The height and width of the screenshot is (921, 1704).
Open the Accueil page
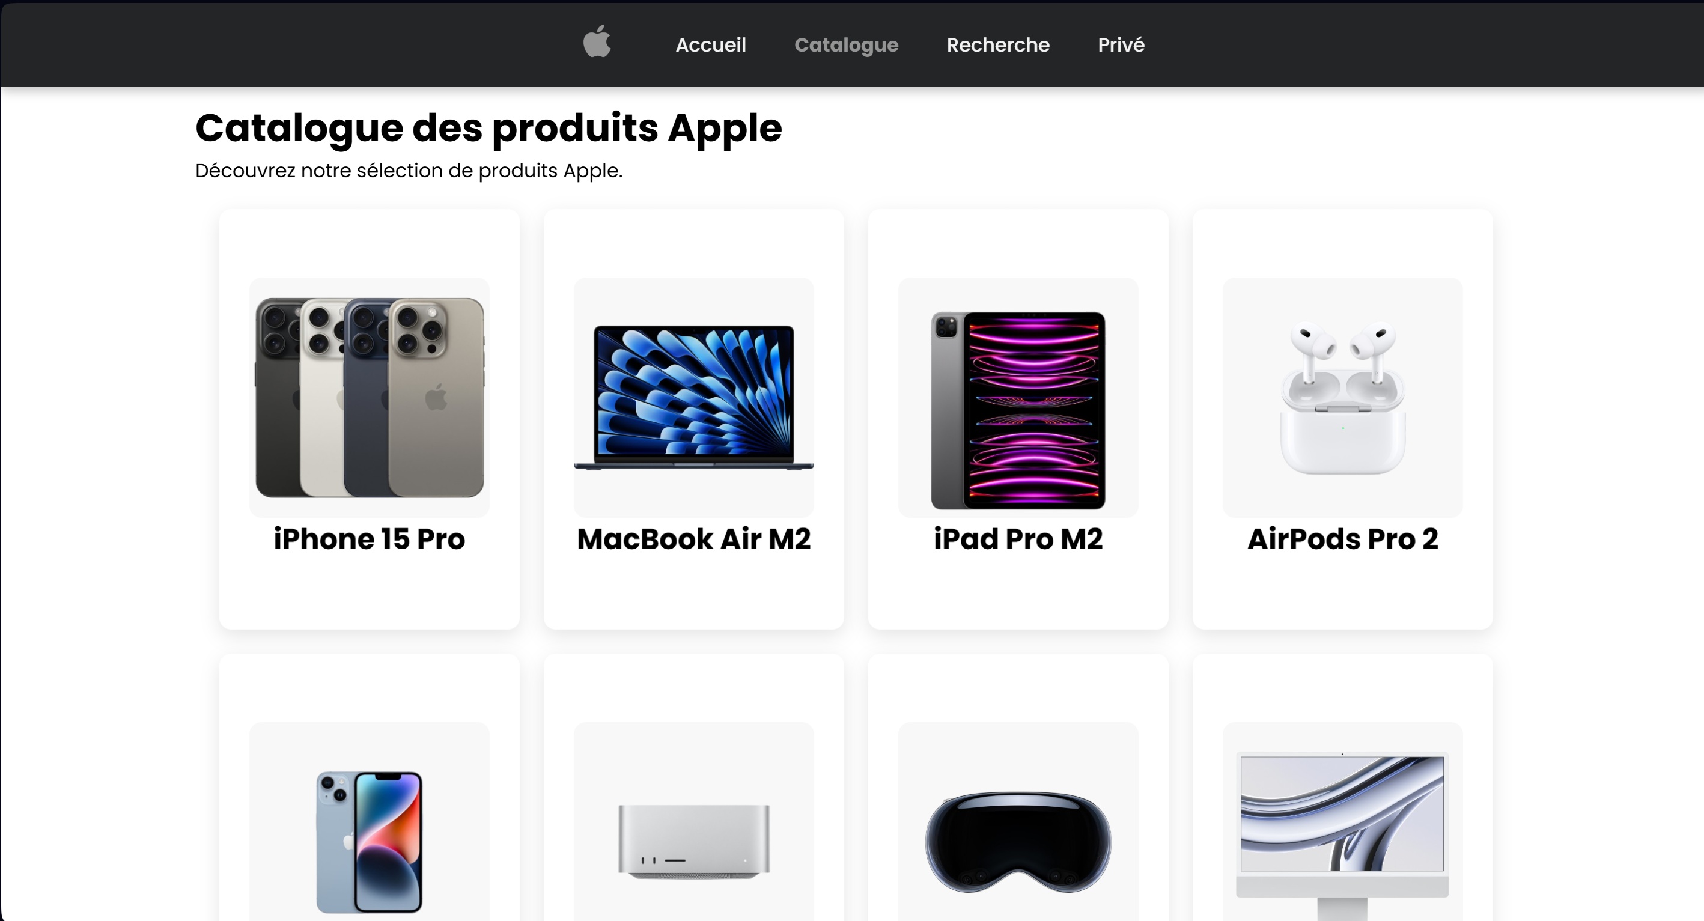(710, 44)
